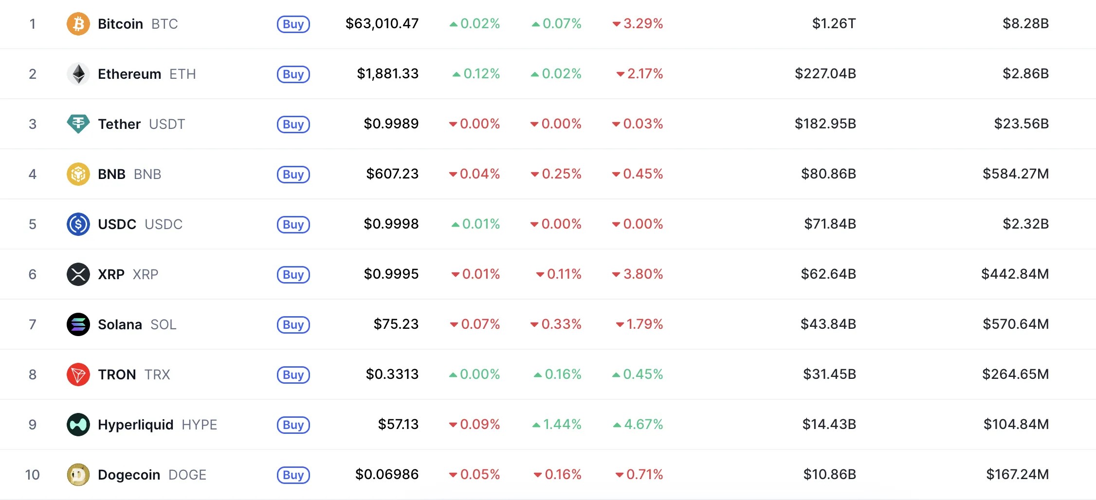Click the TRON logo icon
This screenshot has width=1096, height=500.
pos(78,375)
